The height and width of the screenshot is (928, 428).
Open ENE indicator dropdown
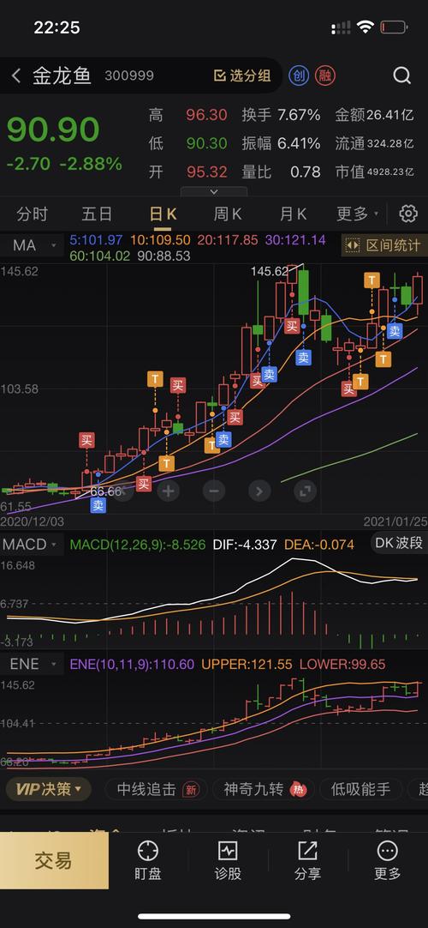click(32, 664)
